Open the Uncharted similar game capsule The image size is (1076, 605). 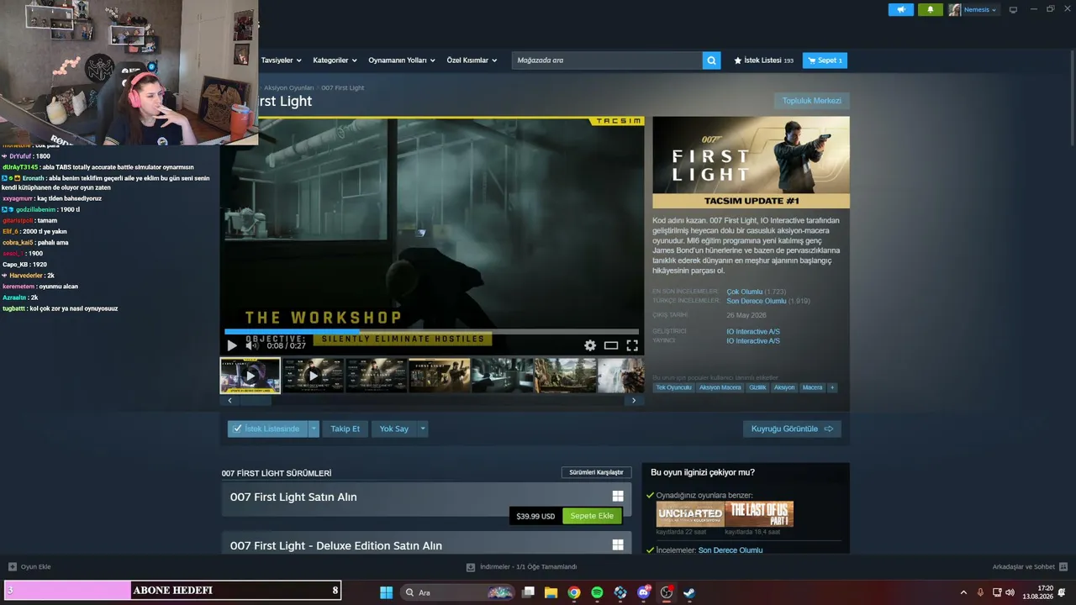(690, 513)
